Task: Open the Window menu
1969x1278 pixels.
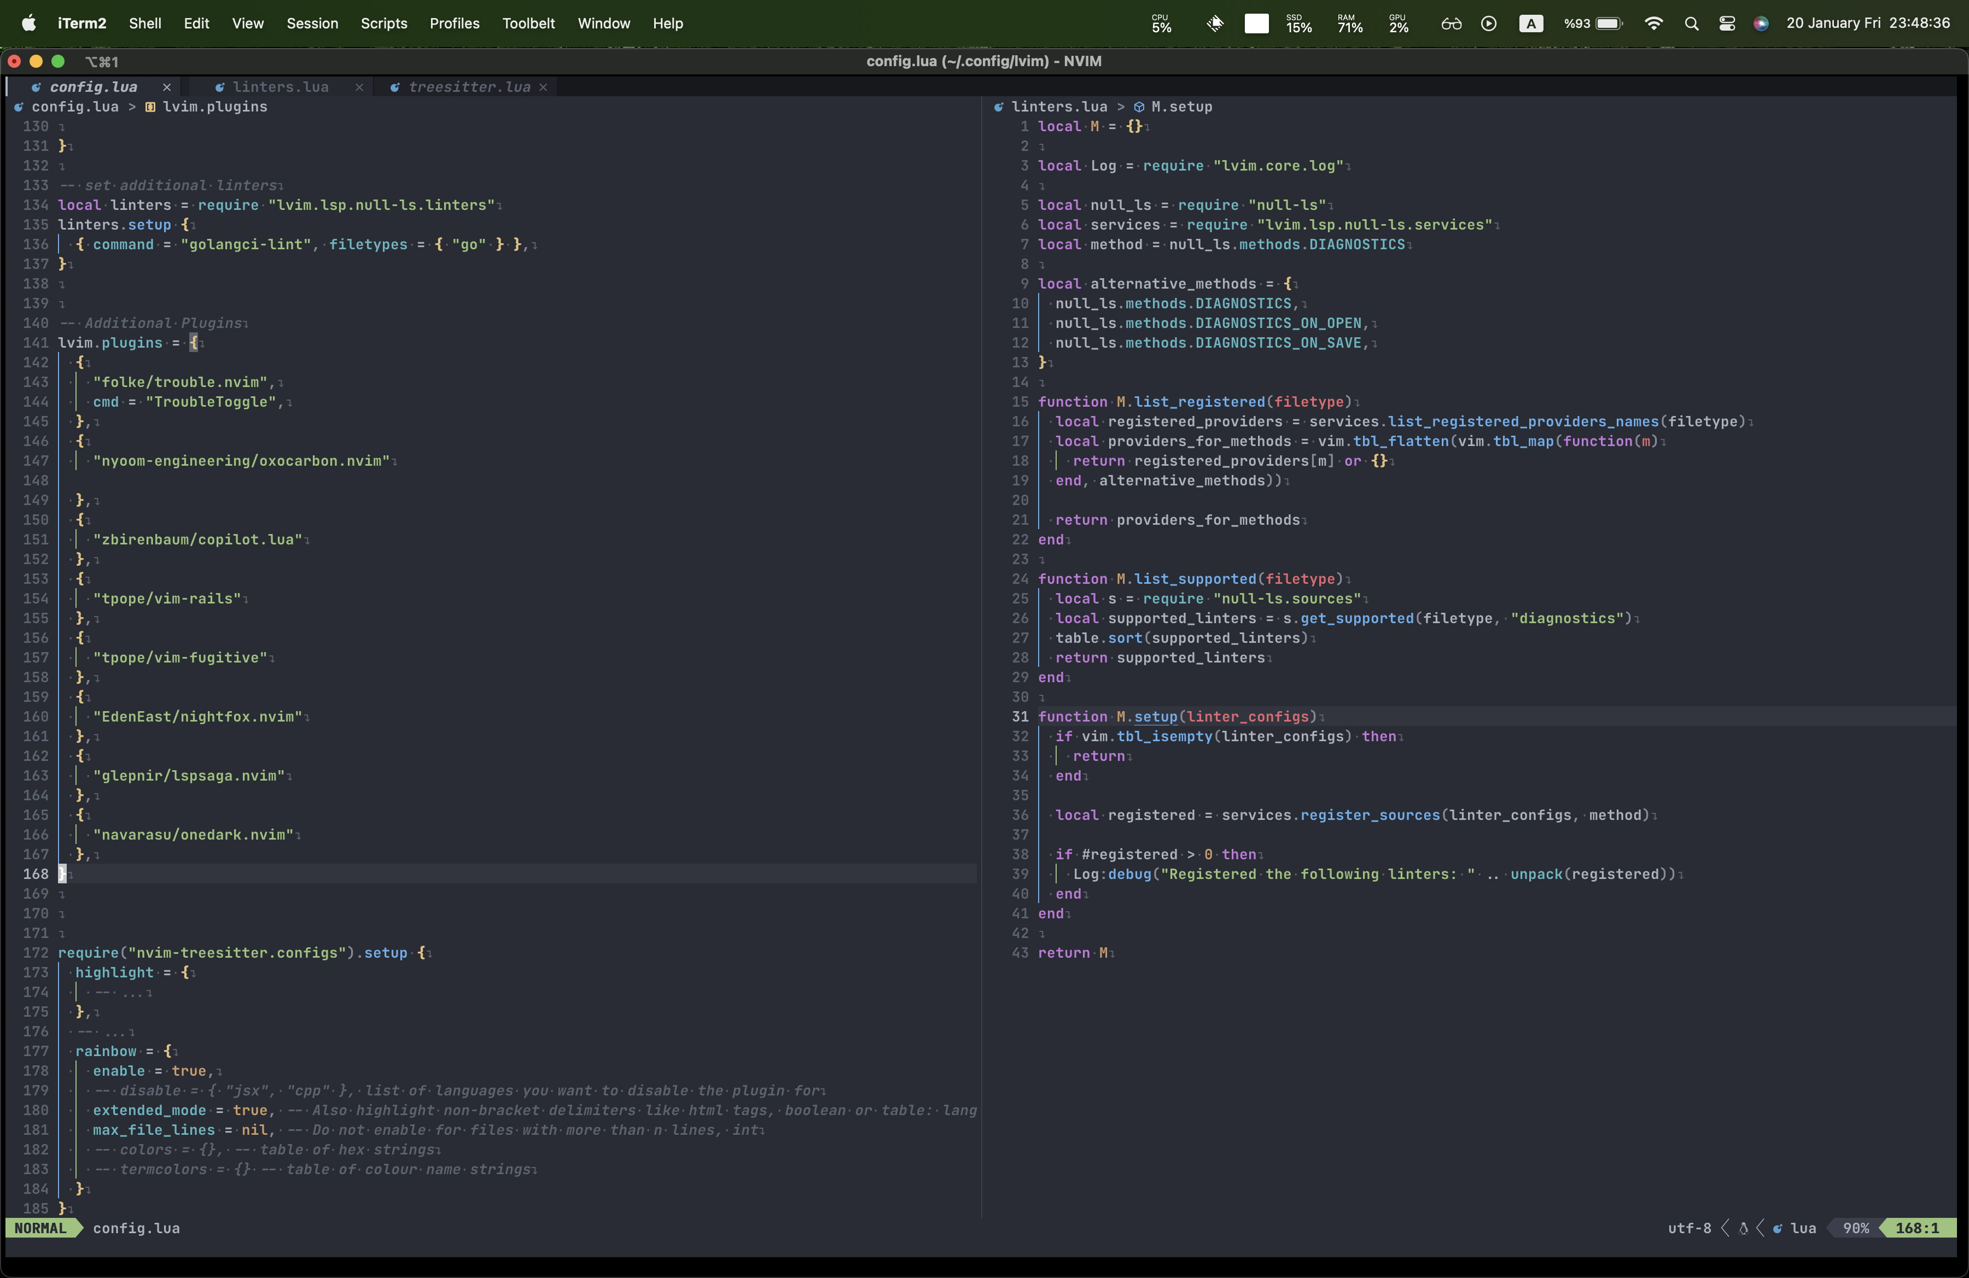Action: (603, 23)
